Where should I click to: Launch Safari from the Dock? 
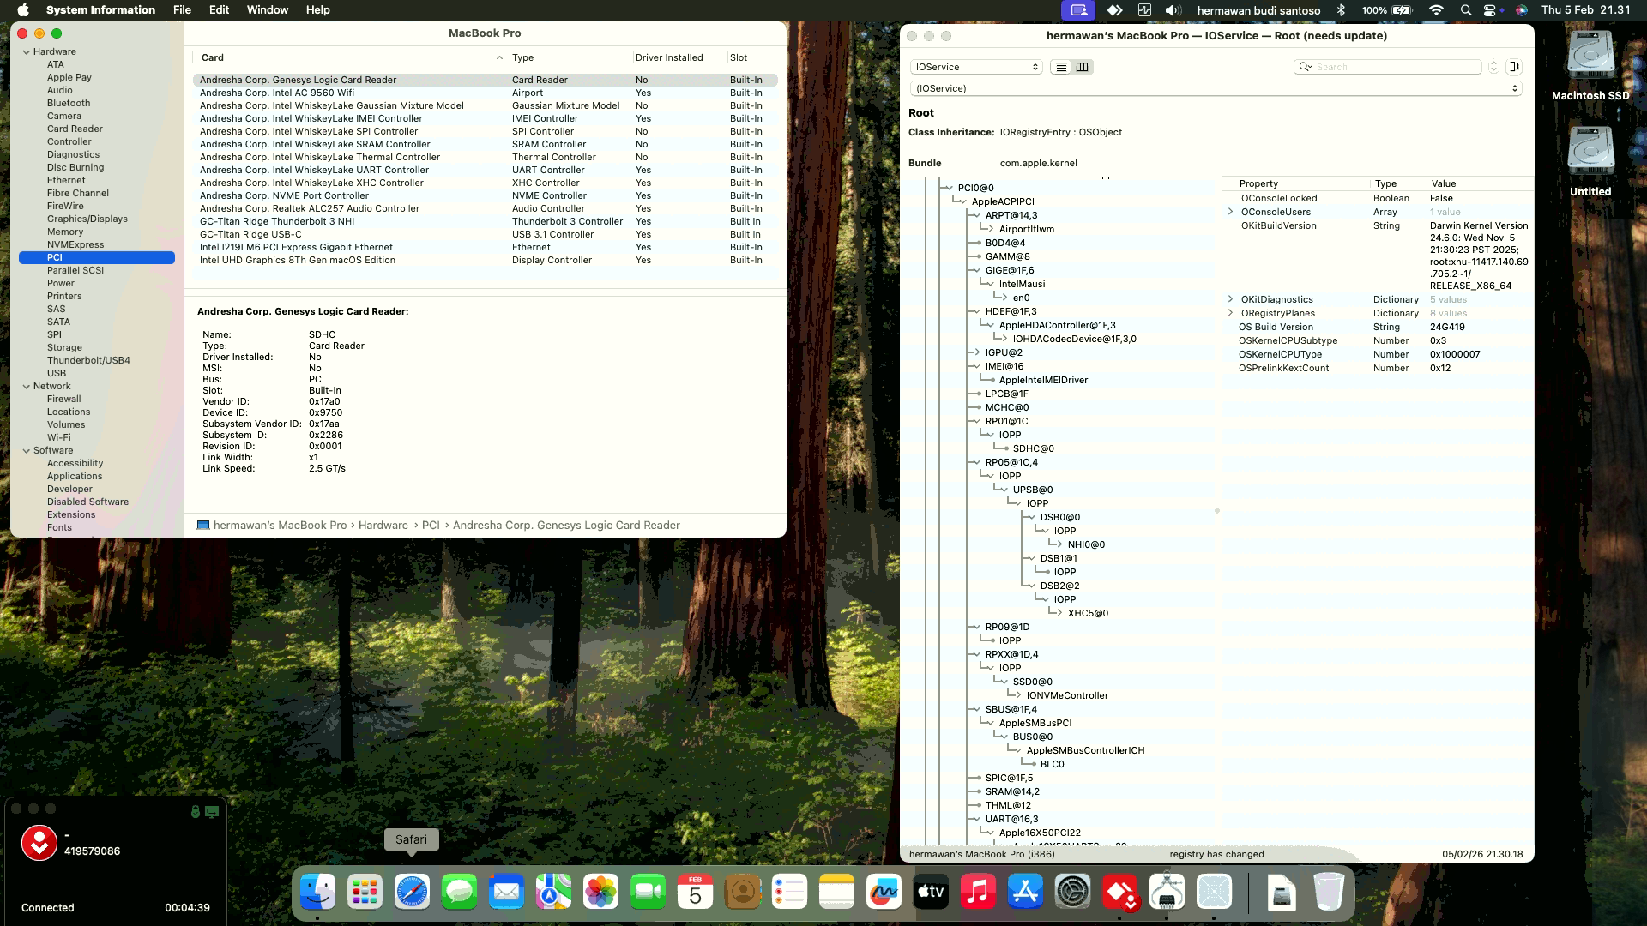412,893
